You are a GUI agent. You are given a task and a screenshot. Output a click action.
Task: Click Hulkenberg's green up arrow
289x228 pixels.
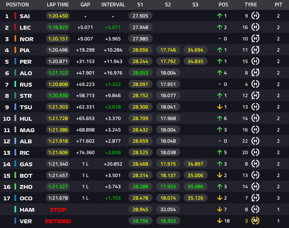pyautogui.click(x=220, y=118)
